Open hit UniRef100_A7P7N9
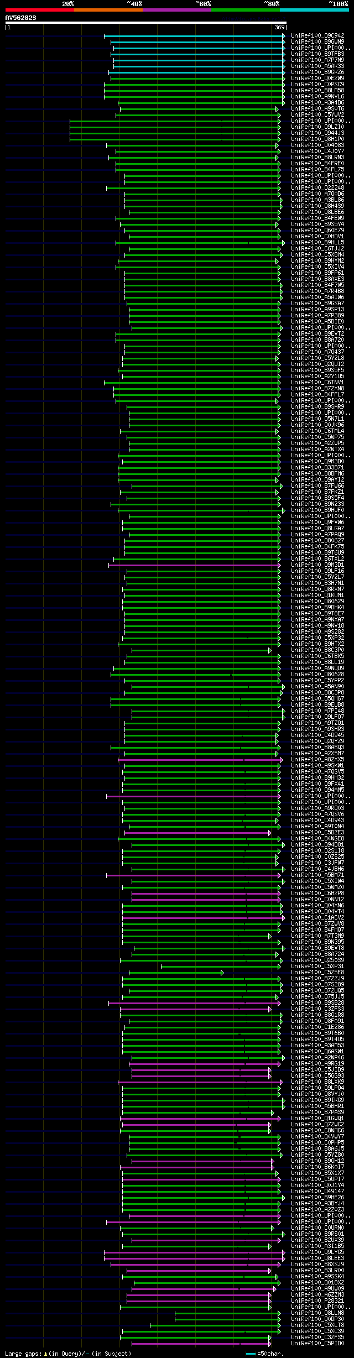 pos(317,60)
